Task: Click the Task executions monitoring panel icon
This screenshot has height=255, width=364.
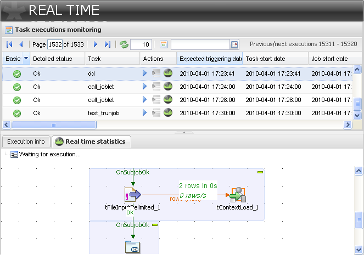Action: [9, 30]
